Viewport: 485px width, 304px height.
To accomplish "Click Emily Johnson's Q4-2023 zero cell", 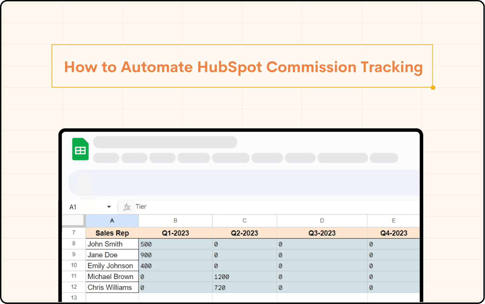I will click(394, 266).
